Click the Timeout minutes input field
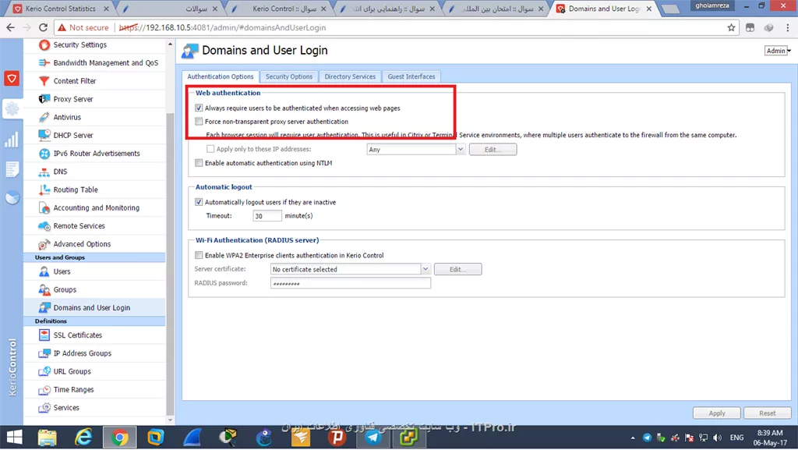798x450 pixels. 267,216
